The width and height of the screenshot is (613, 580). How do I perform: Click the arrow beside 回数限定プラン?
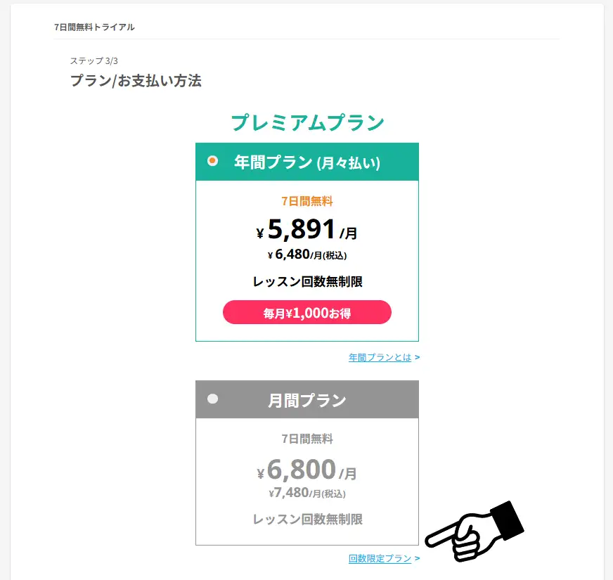coord(418,558)
